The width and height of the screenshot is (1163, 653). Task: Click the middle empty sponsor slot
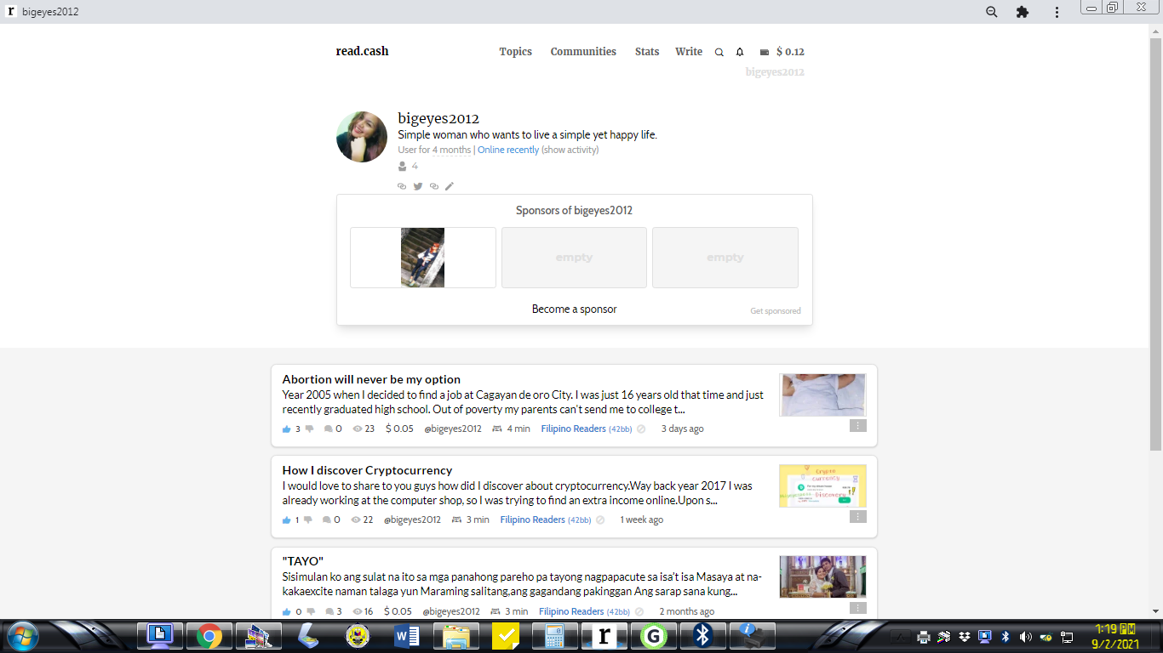(x=574, y=258)
